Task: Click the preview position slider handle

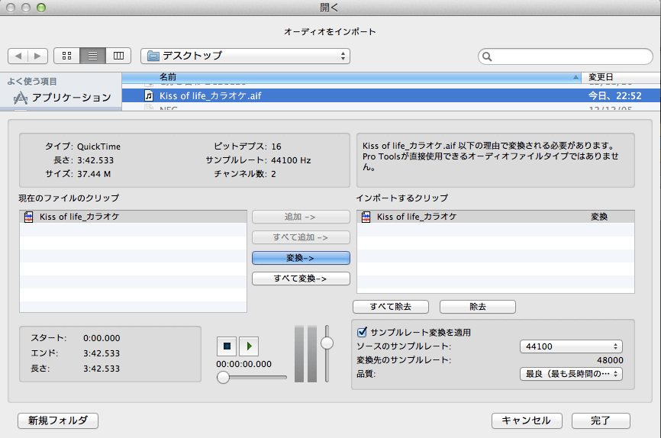Action: pos(223,377)
